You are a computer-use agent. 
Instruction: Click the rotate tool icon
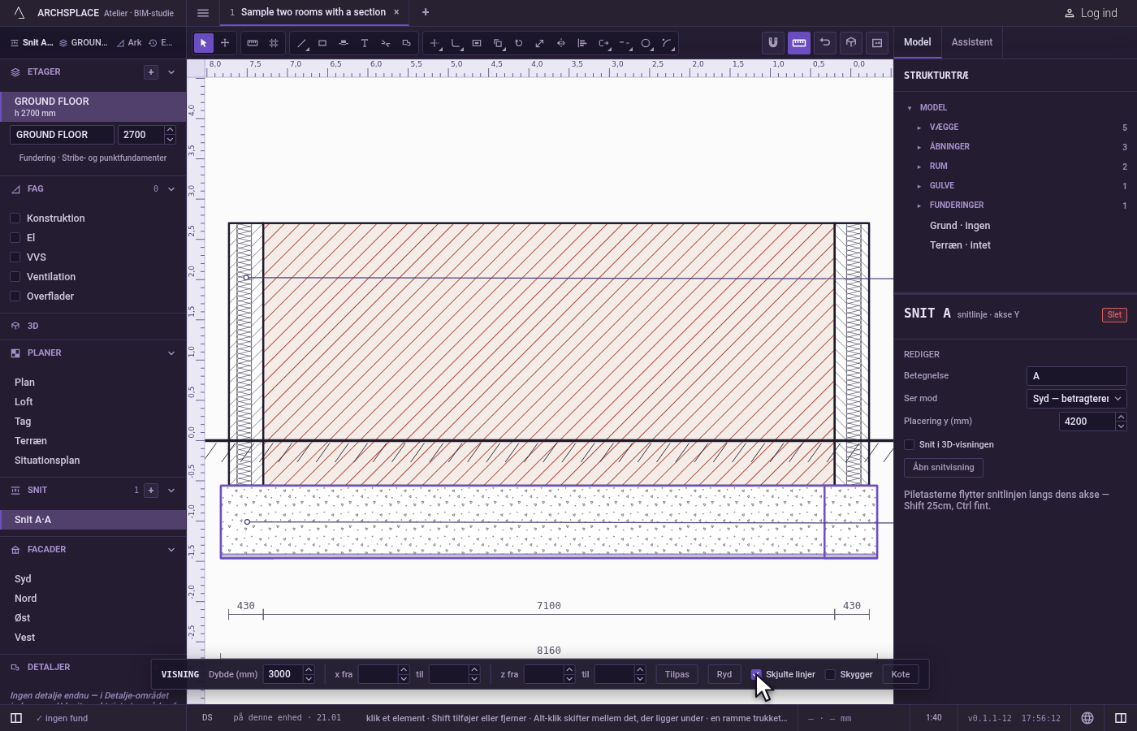click(x=519, y=43)
